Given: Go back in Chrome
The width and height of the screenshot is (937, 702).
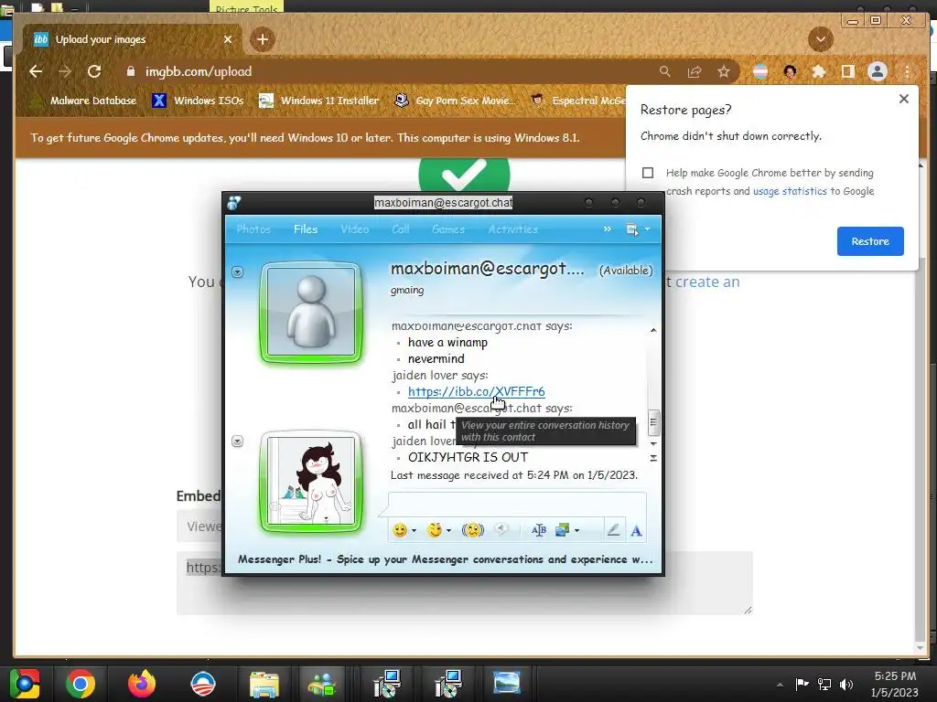Looking at the screenshot, I should [36, 71].
